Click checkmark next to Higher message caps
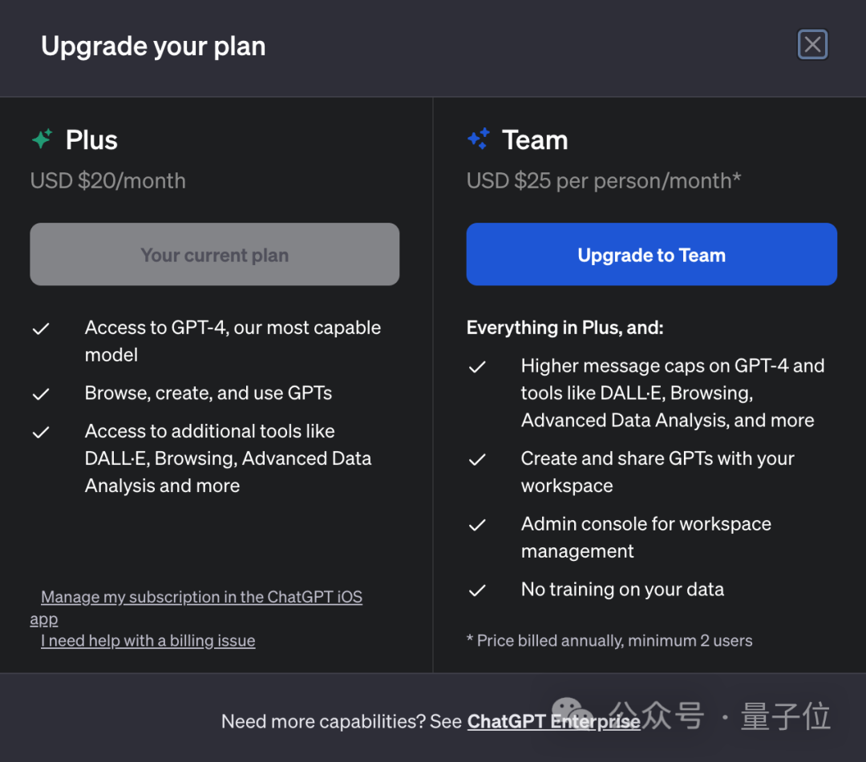Screen dimensions: 866x762 477,367
